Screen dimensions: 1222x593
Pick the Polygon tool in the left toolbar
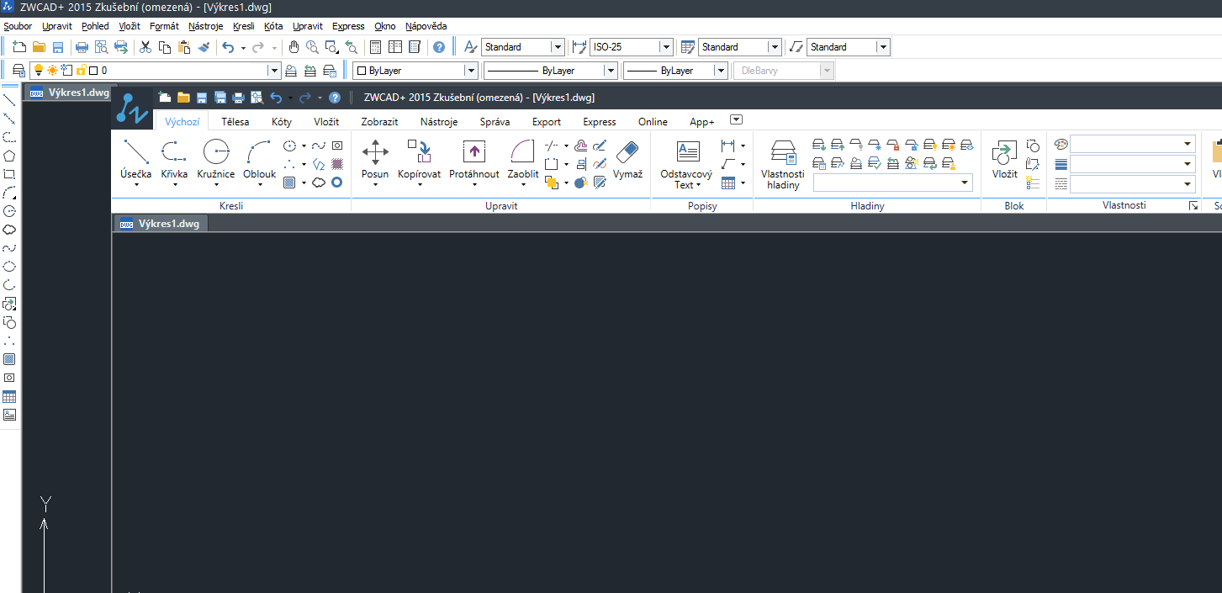click(x=9, y=156)
